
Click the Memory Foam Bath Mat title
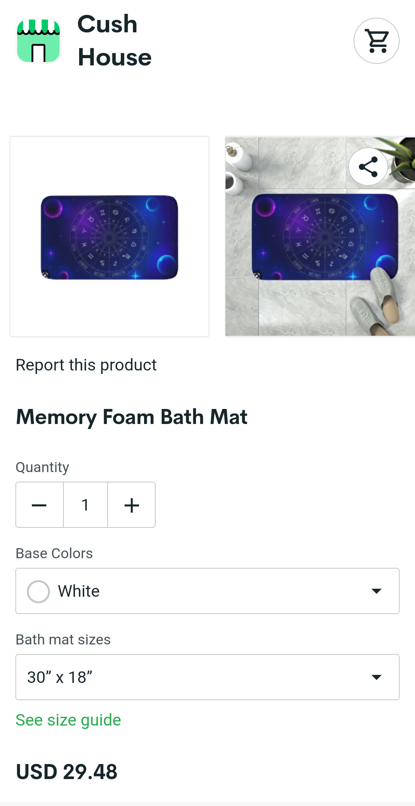pyautogui.click(x=132, y=417)
